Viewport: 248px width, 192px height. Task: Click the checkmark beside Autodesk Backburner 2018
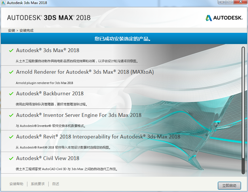click(11, 94)
